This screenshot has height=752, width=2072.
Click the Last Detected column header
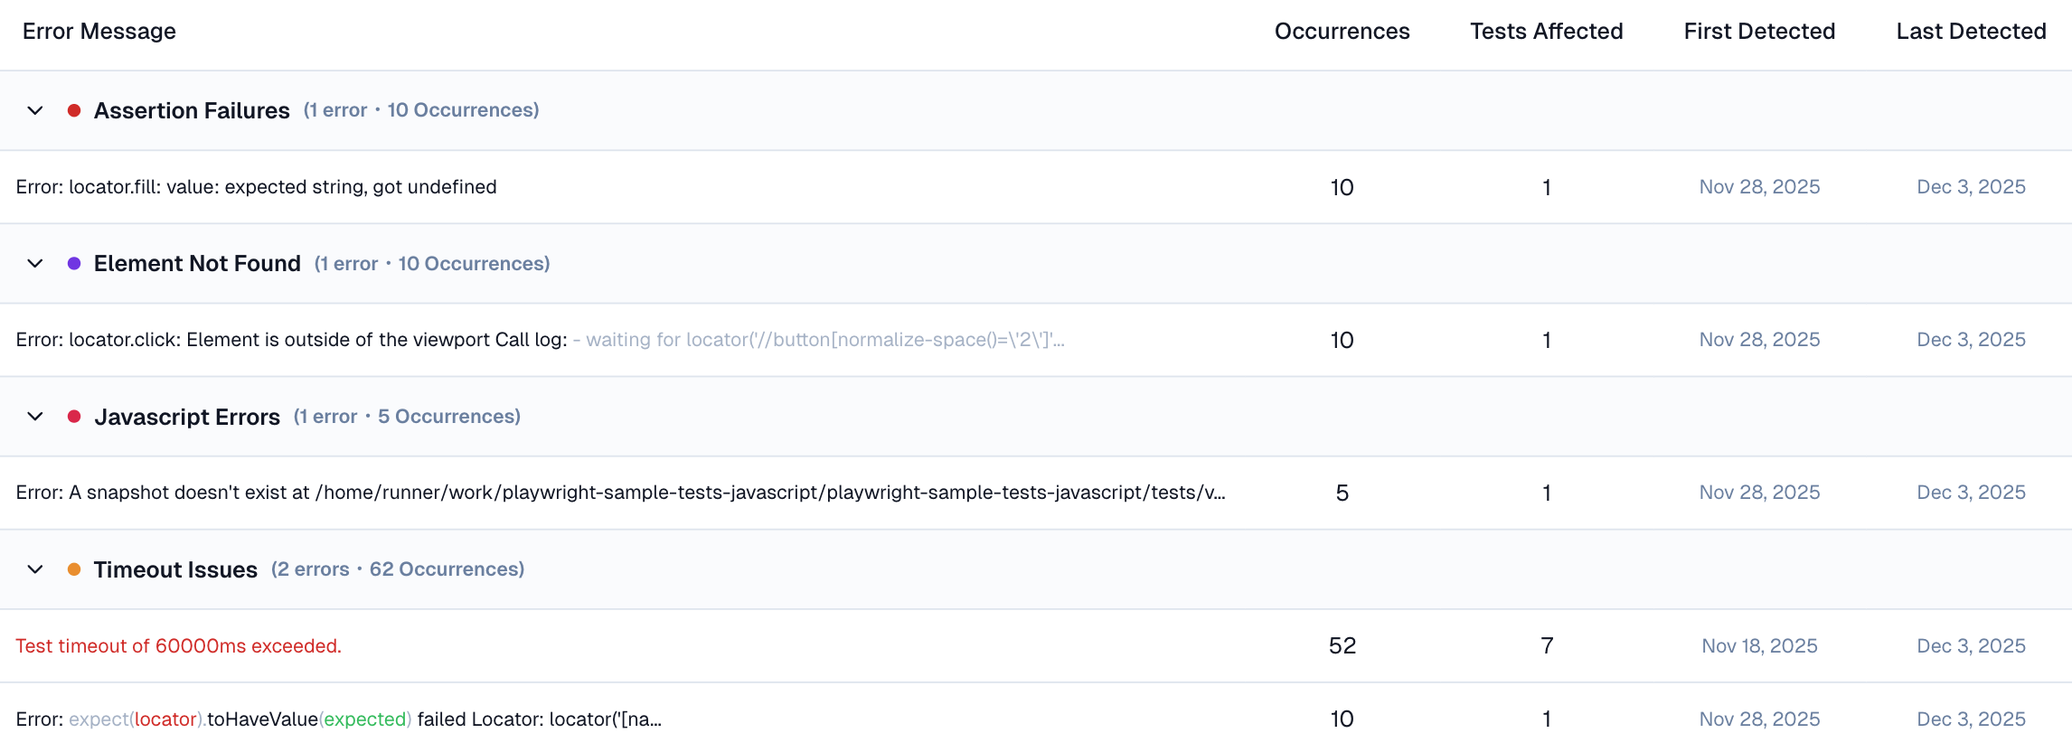[x=1971, y=32]
